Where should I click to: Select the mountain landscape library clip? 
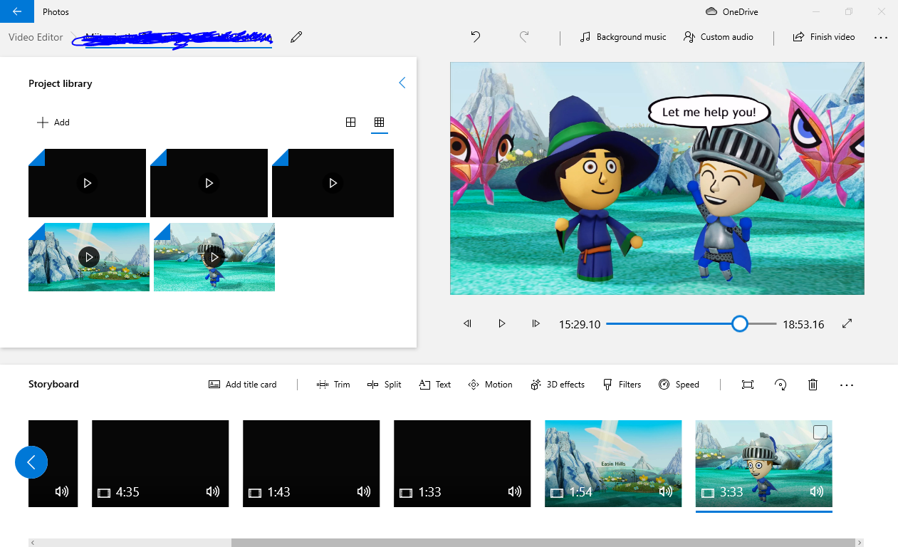tap(89, 257)
